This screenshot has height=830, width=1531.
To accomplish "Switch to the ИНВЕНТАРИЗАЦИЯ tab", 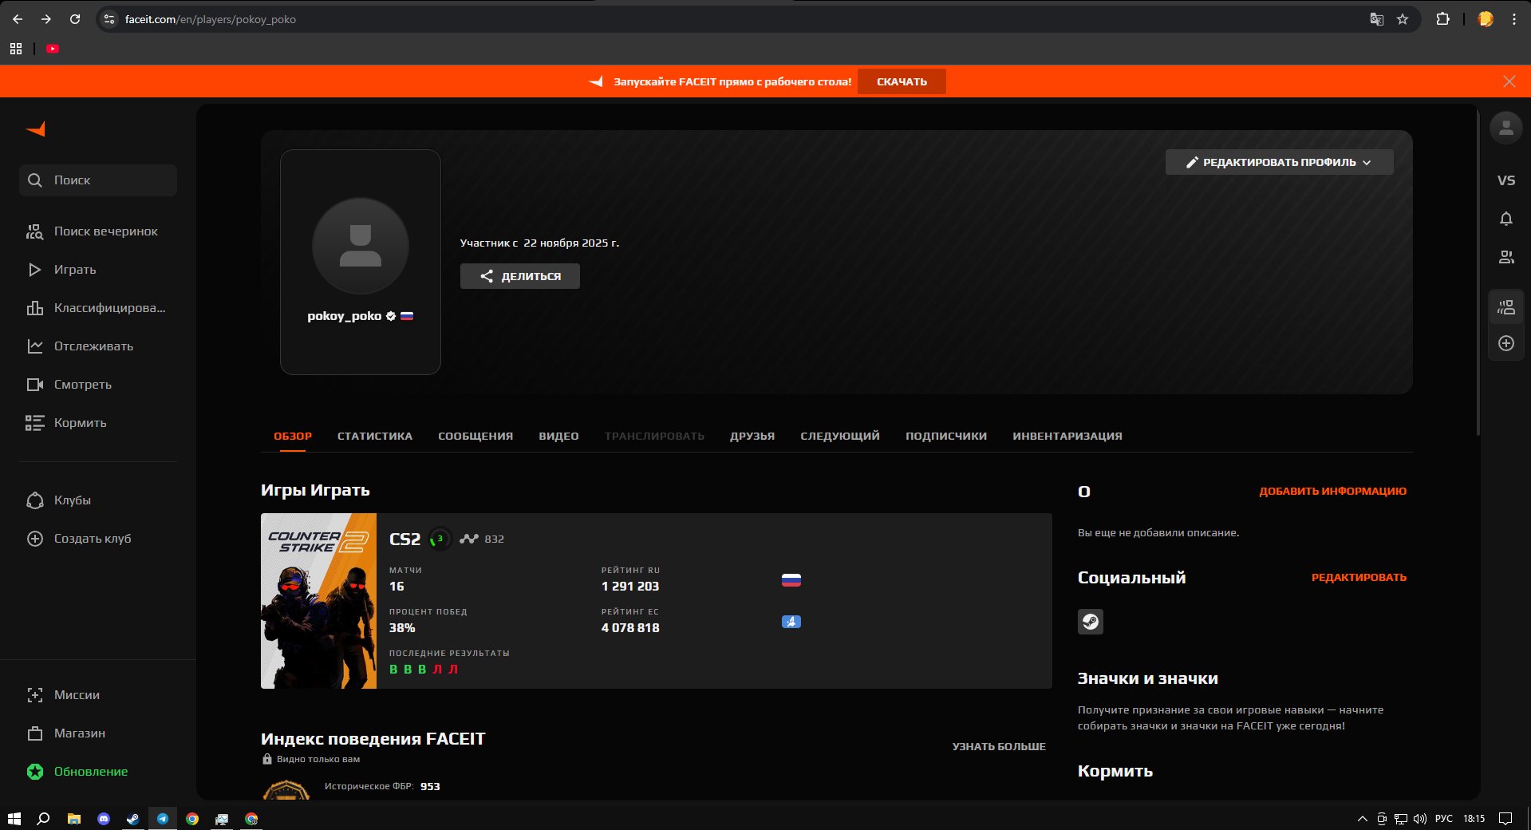I will [x=1067, y=436].
